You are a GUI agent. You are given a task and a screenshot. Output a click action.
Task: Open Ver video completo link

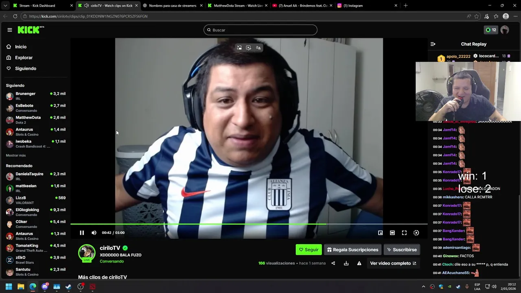click(393, 263)
